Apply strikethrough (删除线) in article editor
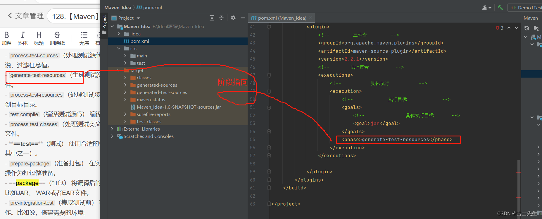Screen dimensions: 542x219 coord(57,39)
